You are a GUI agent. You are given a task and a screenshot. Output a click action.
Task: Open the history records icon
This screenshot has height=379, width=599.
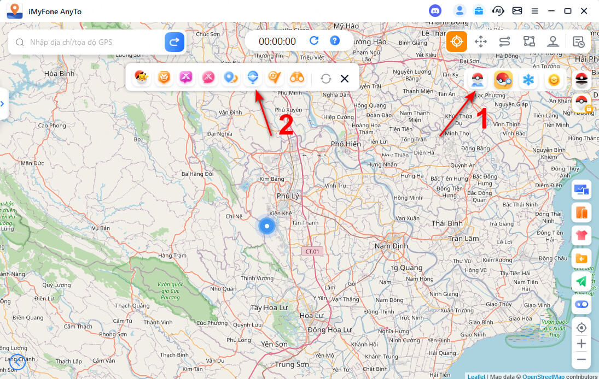coord(578,42)
